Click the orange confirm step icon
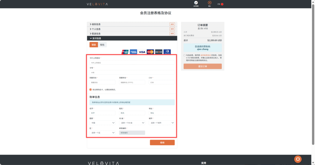Image resolution: width=315 pixels, height=165 pixels. pos(209,3)
